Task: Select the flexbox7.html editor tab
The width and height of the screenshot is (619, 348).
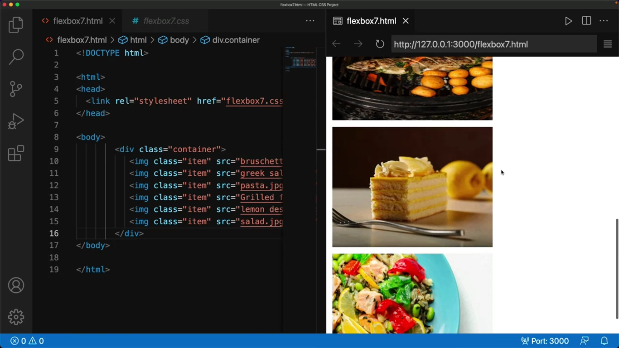Action: [x=77, y=21]
